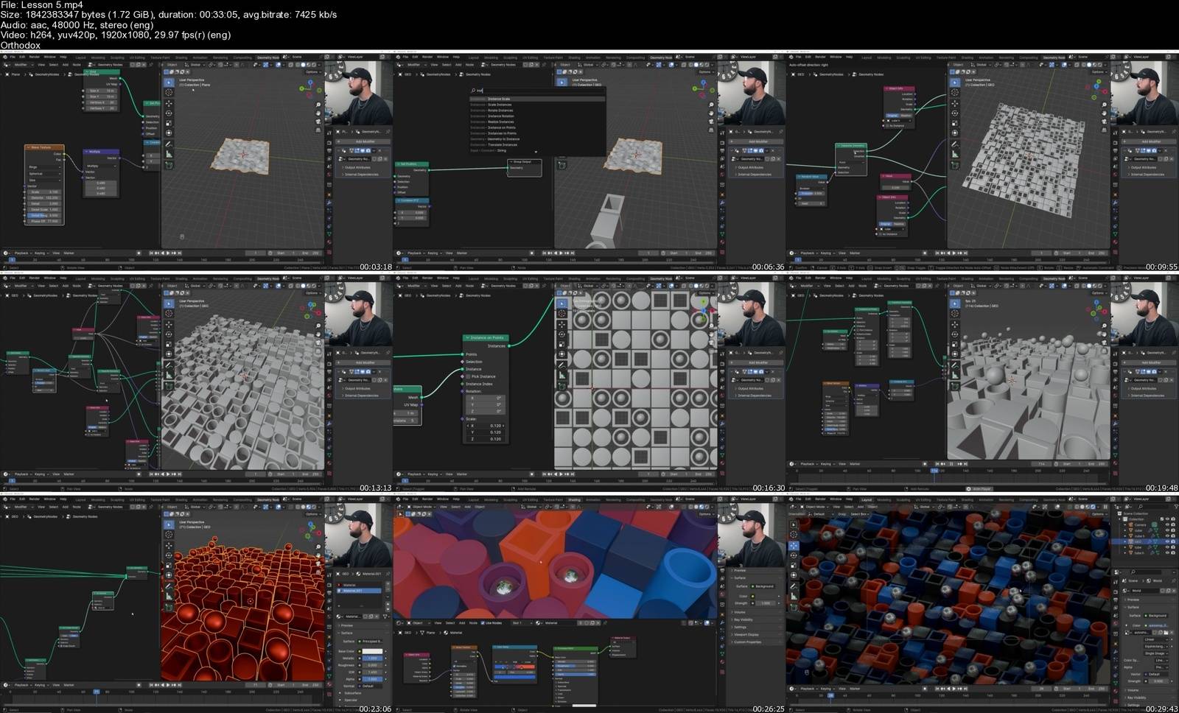Image resolution: width=1179 pixels, height=713 pixels.
Task: Open the Render menu in 00:03:18 frame
Action: click(34, 57)
